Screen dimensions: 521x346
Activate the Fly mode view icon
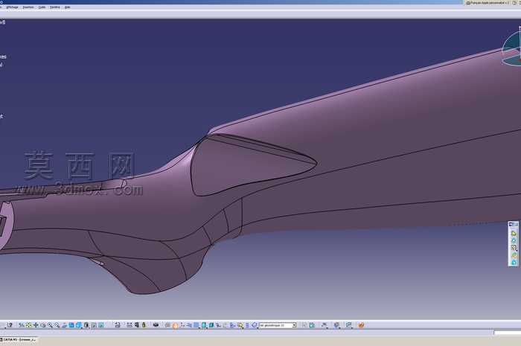point(22,325)
